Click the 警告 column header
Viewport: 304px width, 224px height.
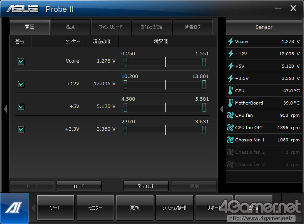pos(20,41)
